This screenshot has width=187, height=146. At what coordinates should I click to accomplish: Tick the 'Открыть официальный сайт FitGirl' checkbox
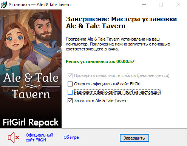coord(70,84)
